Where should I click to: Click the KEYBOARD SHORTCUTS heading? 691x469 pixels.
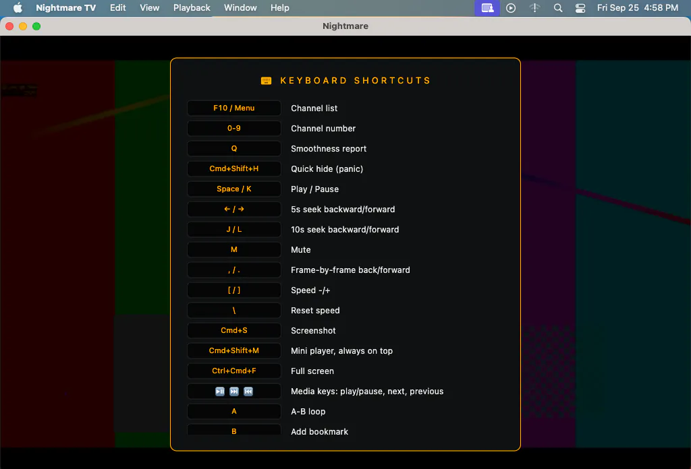356,80
